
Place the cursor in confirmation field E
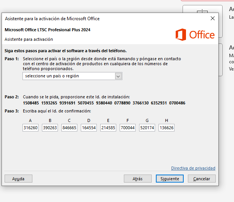108,128
